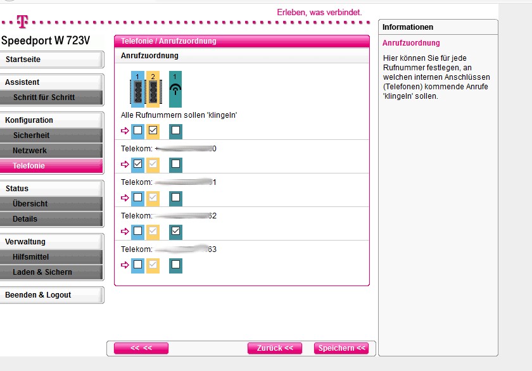Click arrow icon in 'Alle Rufnummern' row
Viewport: 532px width, 371px height.
[x=125, y=130]
